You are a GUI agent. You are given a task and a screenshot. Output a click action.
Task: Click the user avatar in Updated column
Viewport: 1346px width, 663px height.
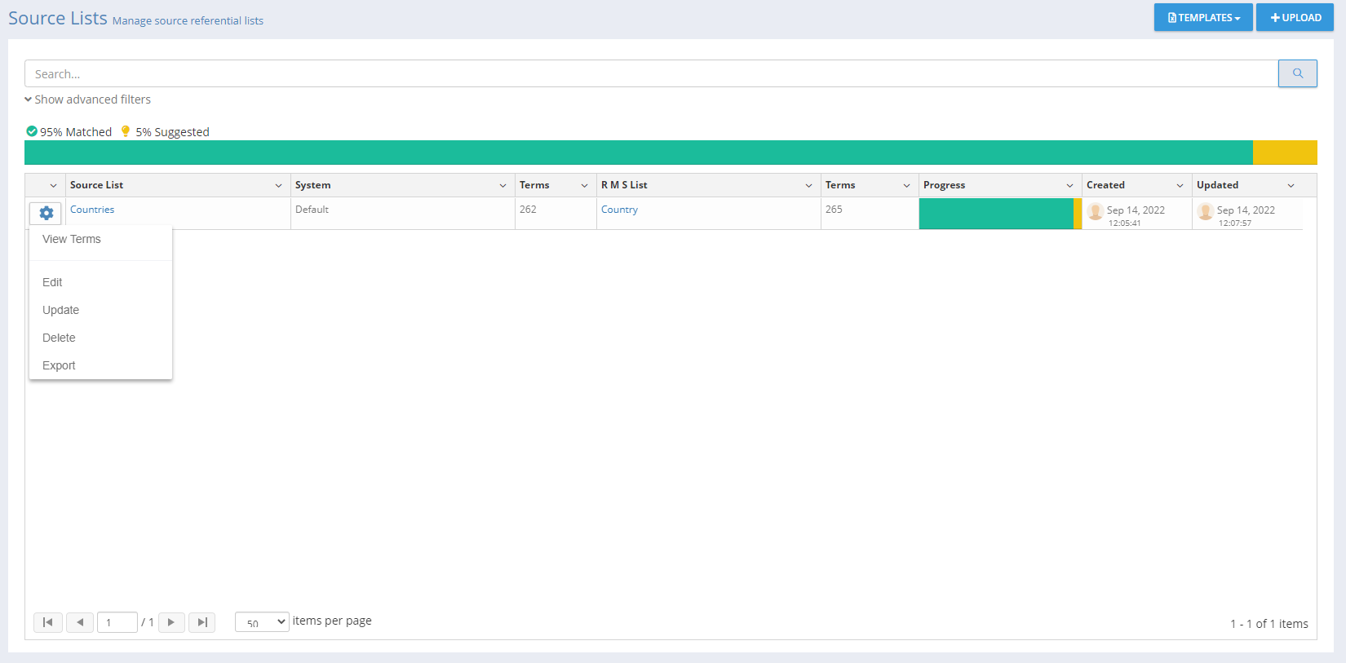pyautogui.click(x=1206, y=212)
